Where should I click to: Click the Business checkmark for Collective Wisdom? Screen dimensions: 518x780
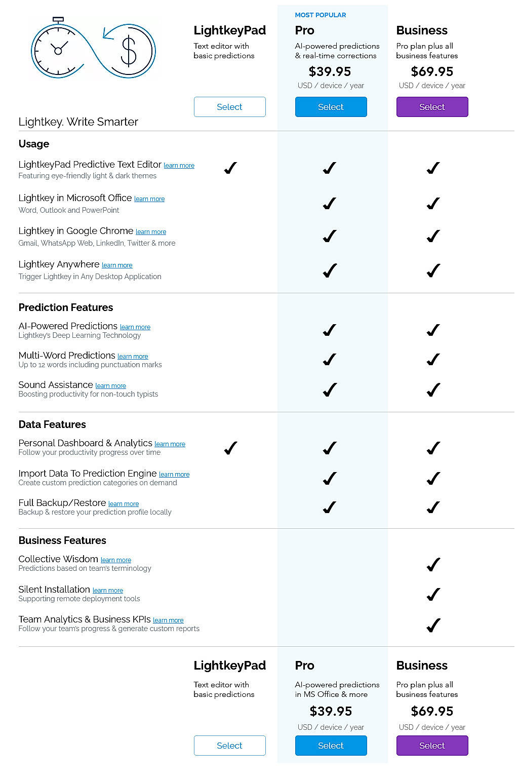point(433,564)
